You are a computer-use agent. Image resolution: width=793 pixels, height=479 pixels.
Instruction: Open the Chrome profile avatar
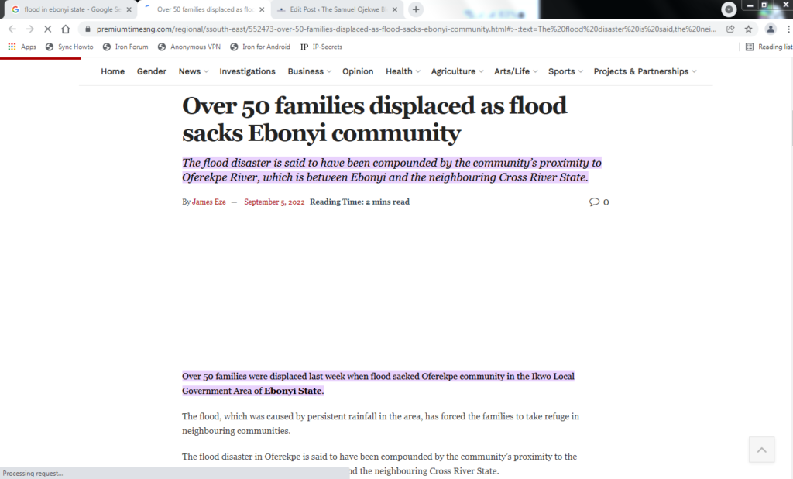(771, 29)
